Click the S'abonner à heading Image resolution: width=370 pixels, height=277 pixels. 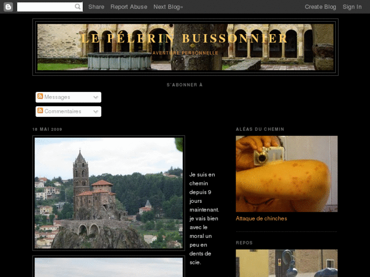click(185, 85)
